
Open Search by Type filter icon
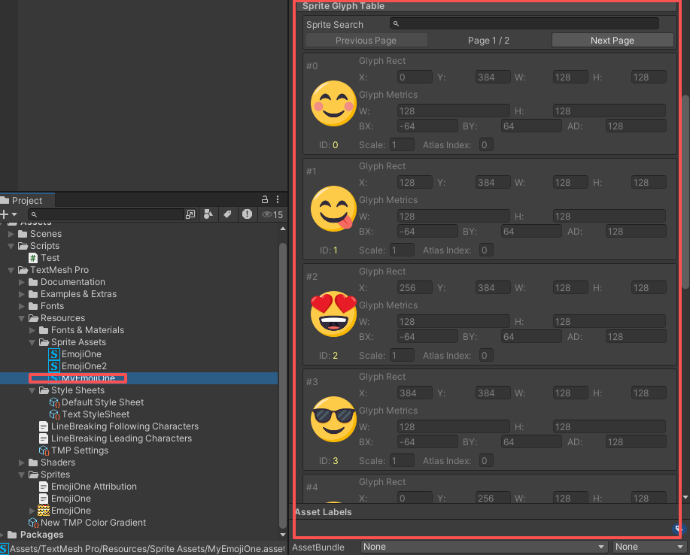click(x=208, y=214)
